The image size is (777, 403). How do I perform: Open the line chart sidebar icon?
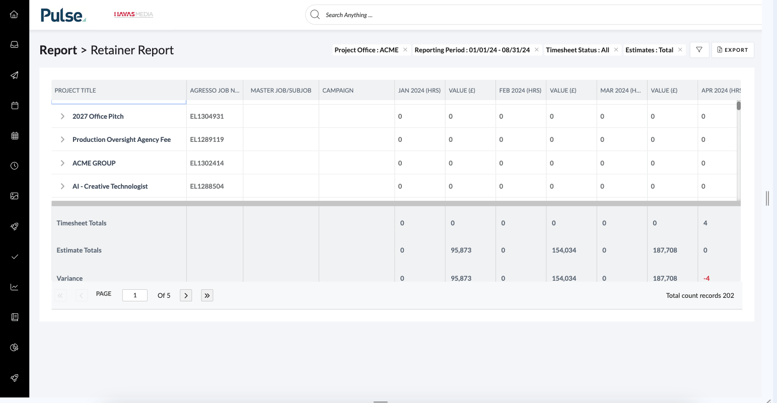point(14,287)
